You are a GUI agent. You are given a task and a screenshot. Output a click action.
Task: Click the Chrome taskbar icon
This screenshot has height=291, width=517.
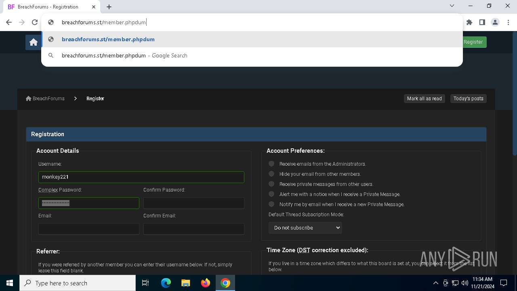click(x=225, y=283)
